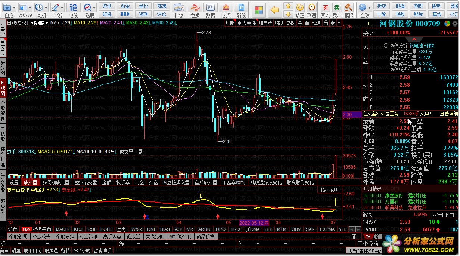This screenshot has width=460, height=256.
Task: Open 智能助手 in bottom status bar
Action: pyautogui.click(x=102, y=250)
